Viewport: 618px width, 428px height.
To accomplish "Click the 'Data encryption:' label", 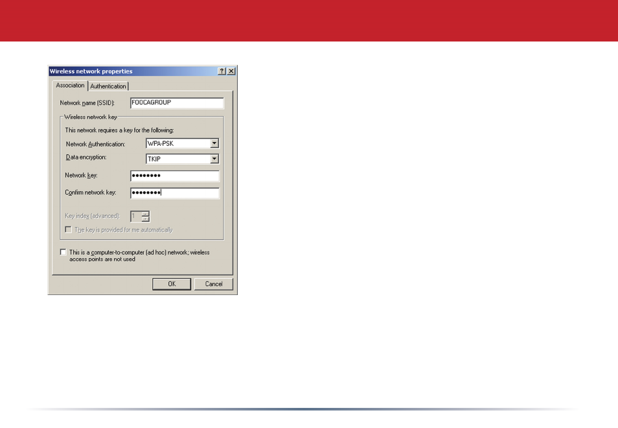I will [x=86, y=157].
